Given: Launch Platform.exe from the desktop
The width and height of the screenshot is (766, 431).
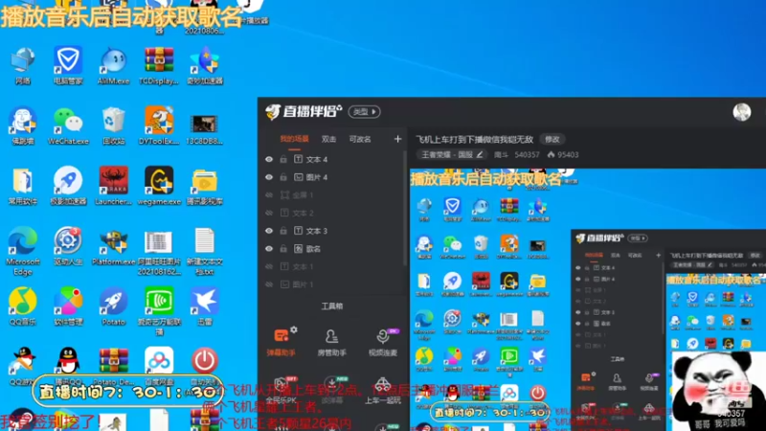Looking at the screenshot, I should tap(113, 246).
